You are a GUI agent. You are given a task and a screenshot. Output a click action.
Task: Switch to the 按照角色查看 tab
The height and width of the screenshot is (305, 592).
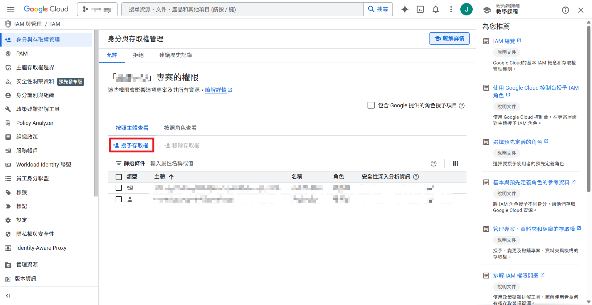[x=180, y=128]
